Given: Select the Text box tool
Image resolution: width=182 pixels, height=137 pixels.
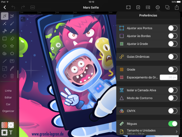Looking at the screenshot, I should point(12,61).
